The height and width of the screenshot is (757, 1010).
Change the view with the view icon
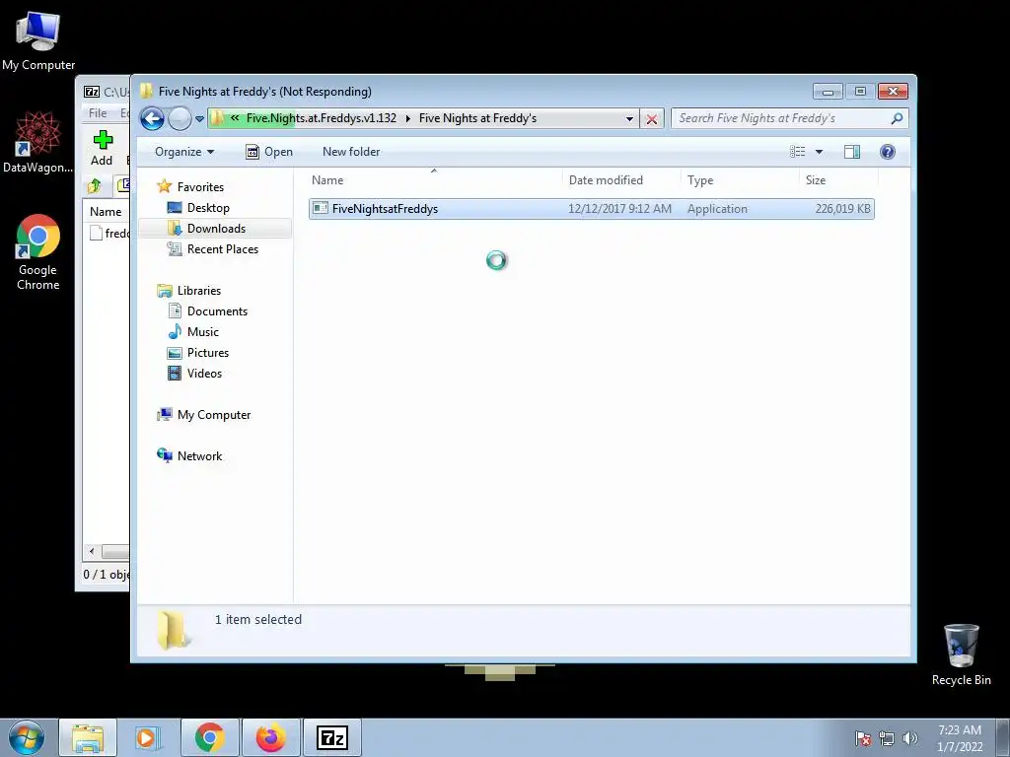(x=797, y=152)
